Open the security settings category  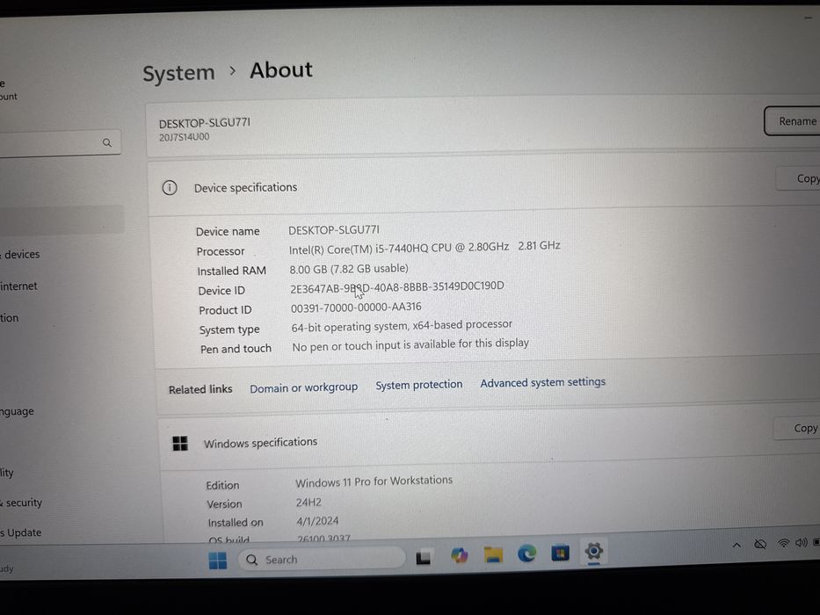22,503
